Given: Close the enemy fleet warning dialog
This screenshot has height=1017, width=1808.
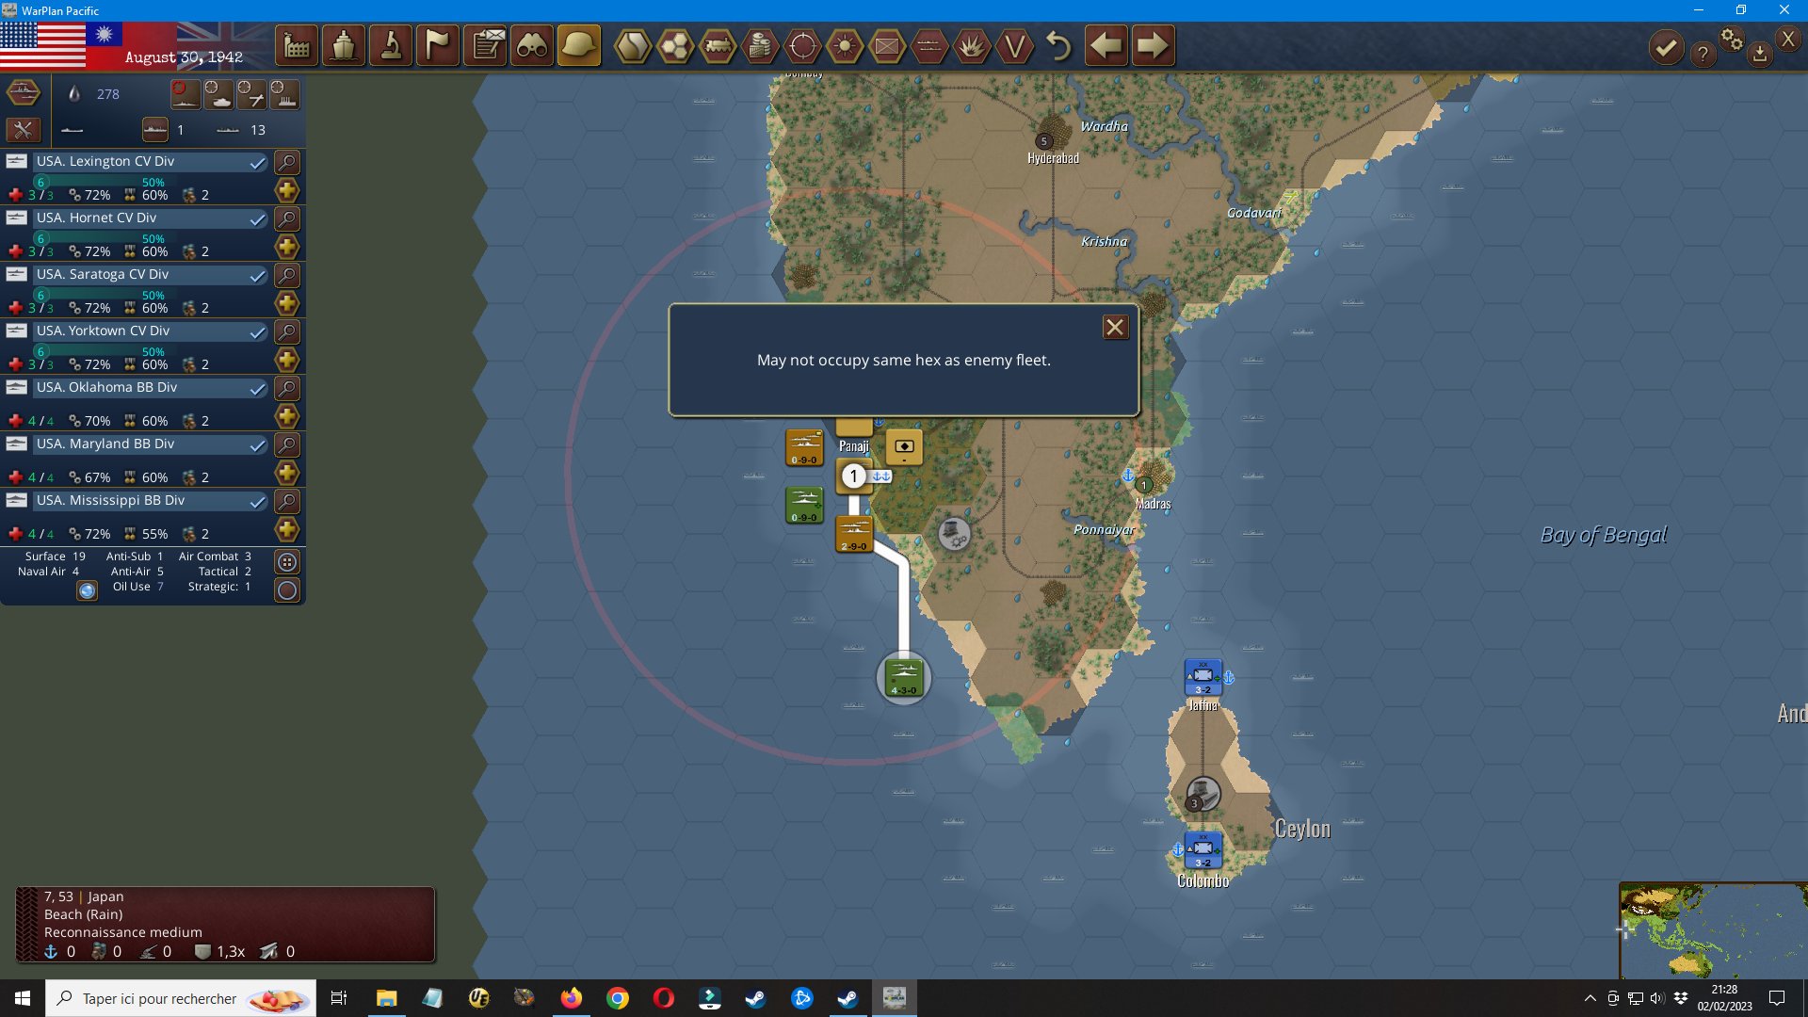Looking at the screenshot, I should [x=1115, y=327].
